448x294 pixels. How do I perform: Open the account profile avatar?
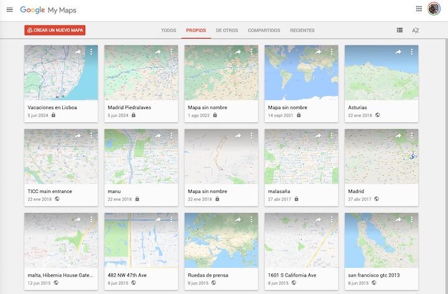pyautogui.click(x=434, y=9)
